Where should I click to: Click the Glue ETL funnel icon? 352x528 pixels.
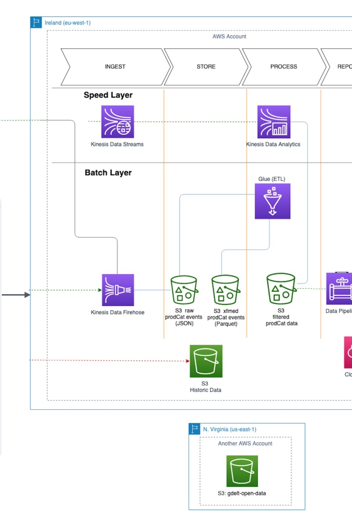[272, 201]
